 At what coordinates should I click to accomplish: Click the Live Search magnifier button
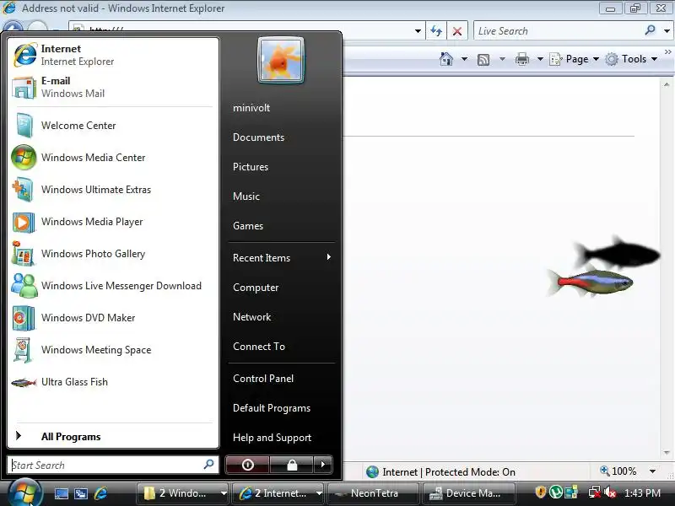650,30
